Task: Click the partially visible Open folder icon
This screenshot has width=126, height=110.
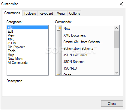Action: [59, 74]
